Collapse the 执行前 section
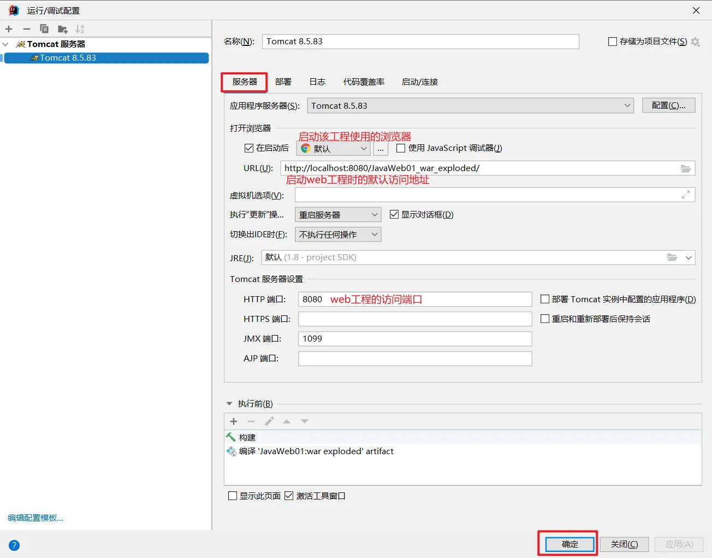712x558 pixels. pos(229,404)
